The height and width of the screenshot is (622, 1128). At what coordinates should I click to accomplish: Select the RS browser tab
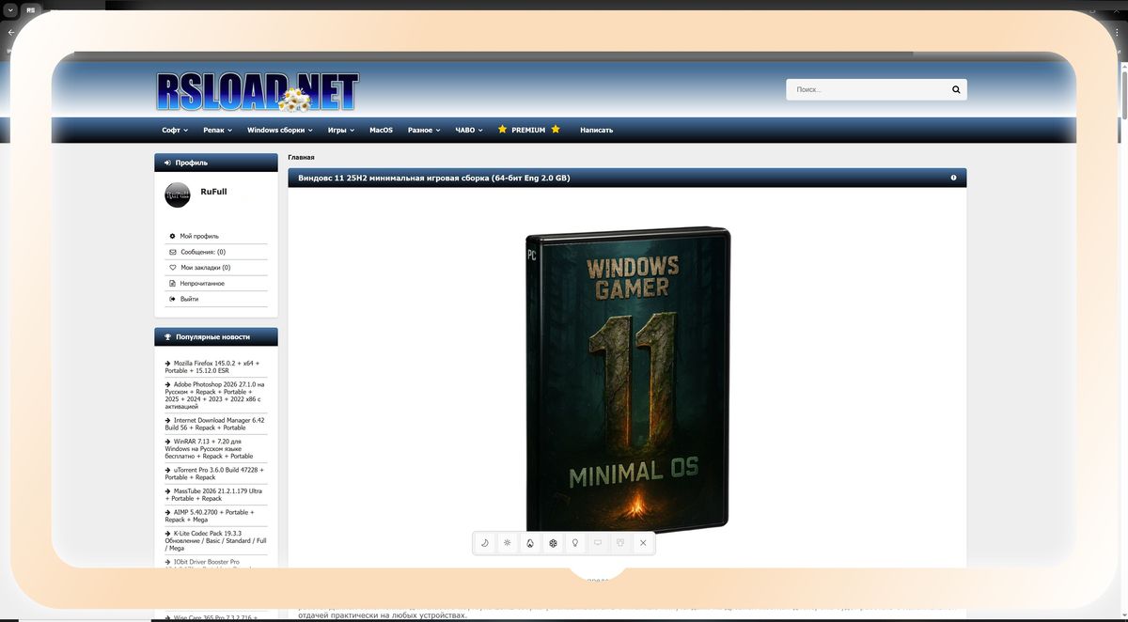coord(31,9)
